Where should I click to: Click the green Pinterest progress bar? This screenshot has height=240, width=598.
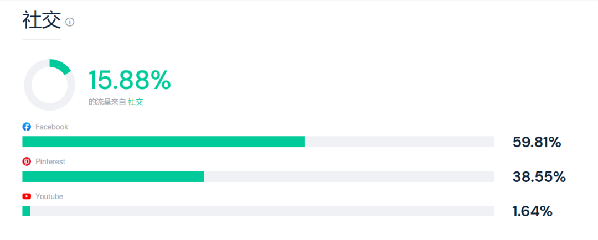113,176
